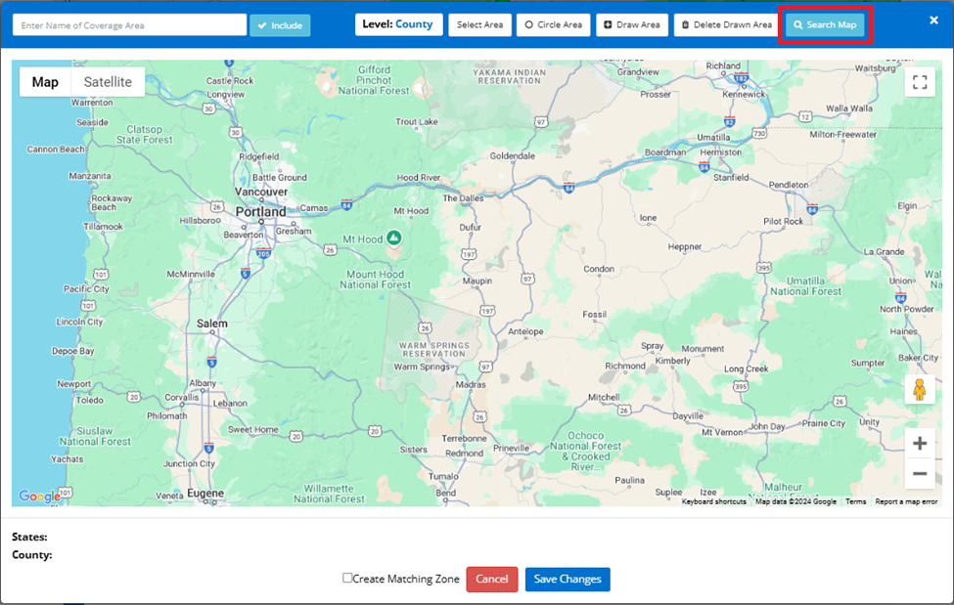This screenshot has width=954, height=605.
Task: Click the Pendleton label on the map
Action: click(789, 185)
